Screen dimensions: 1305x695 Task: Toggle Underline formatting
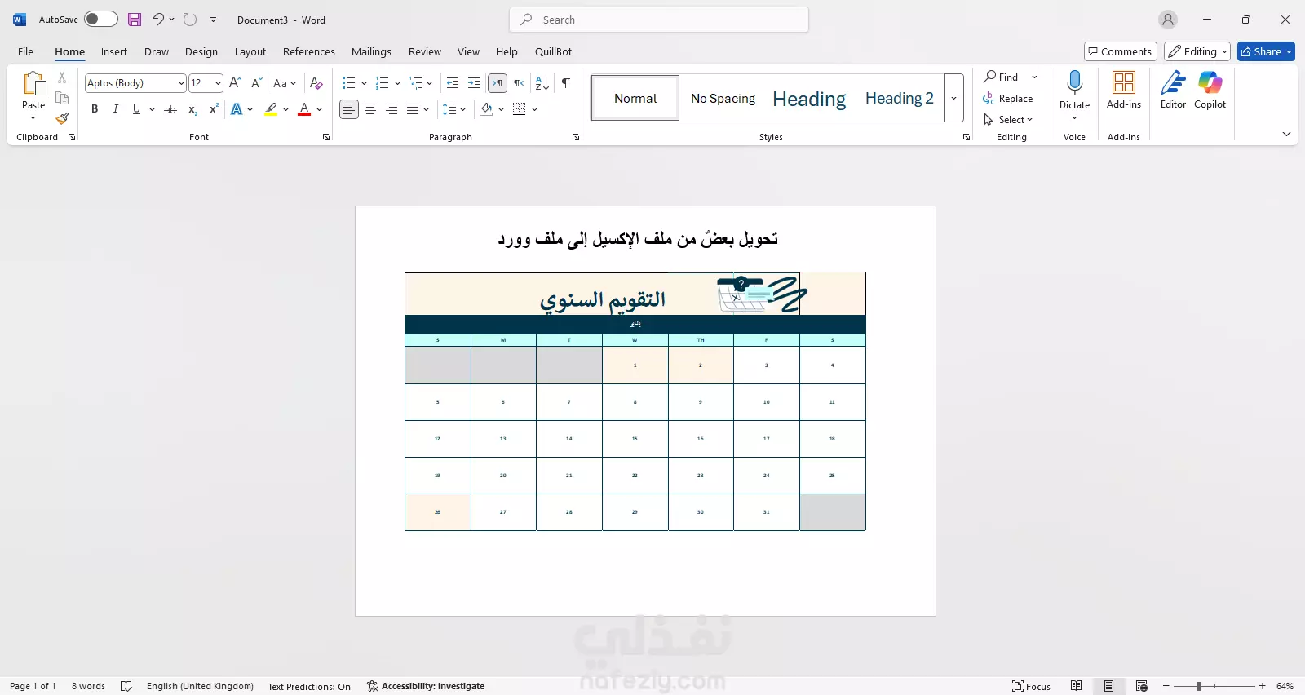point(136,109)
